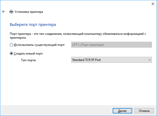
Task: Expand the port type list via its chevron
Action: [x=150, y=60]
